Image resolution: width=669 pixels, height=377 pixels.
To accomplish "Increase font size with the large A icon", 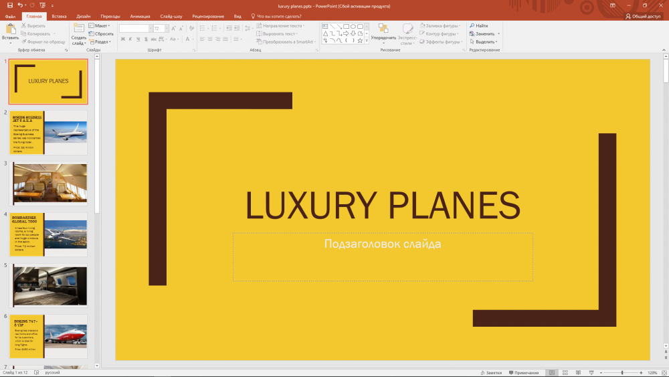I will pos(174,28).
